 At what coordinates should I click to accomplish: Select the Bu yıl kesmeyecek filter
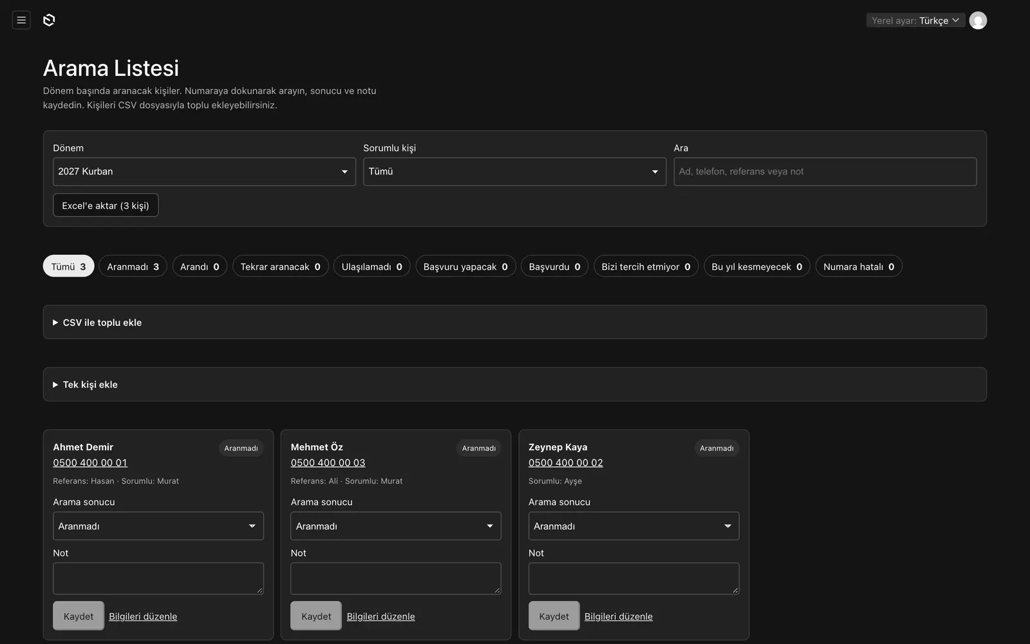756,267
